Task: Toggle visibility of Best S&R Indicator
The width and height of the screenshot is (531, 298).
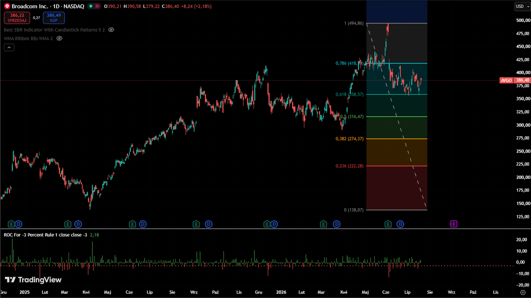Action: click(x=112, y=30)
